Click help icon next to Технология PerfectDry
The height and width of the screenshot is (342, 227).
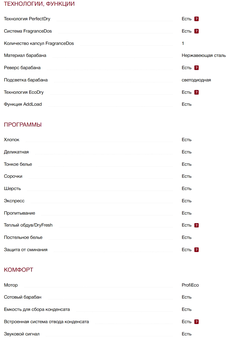(196, 19)
